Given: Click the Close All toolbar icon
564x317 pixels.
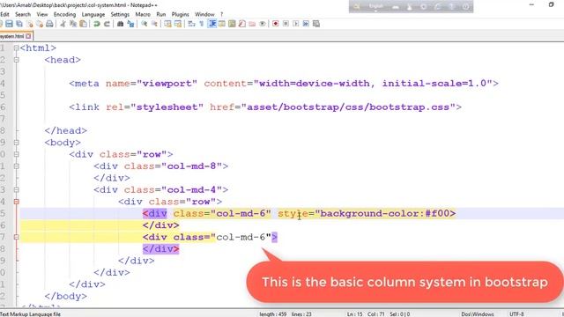Looking at the screenshot, I should (40, 24).
